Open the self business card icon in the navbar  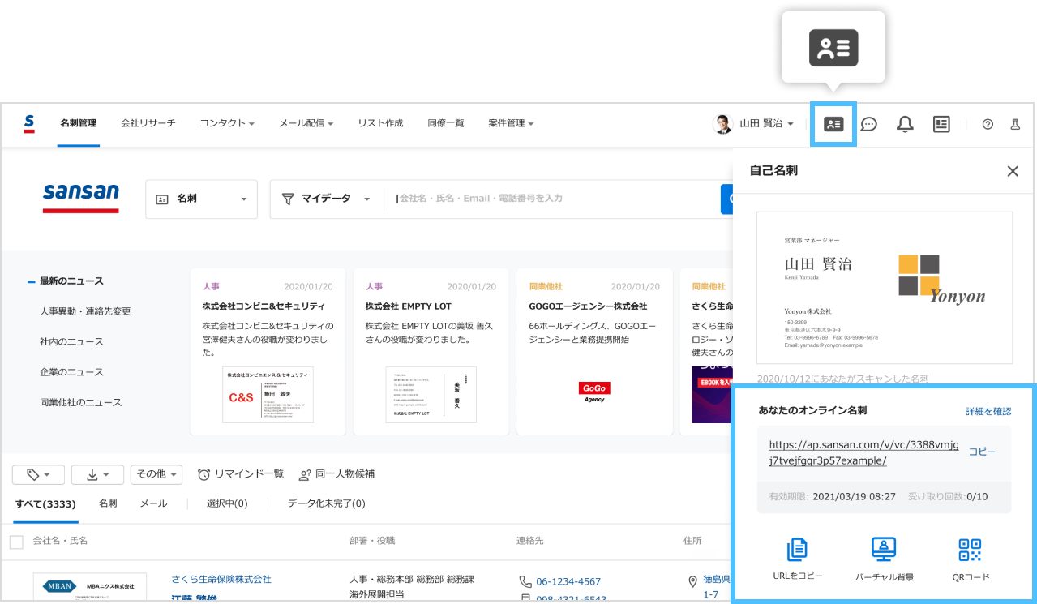click(x=833, y=124)
